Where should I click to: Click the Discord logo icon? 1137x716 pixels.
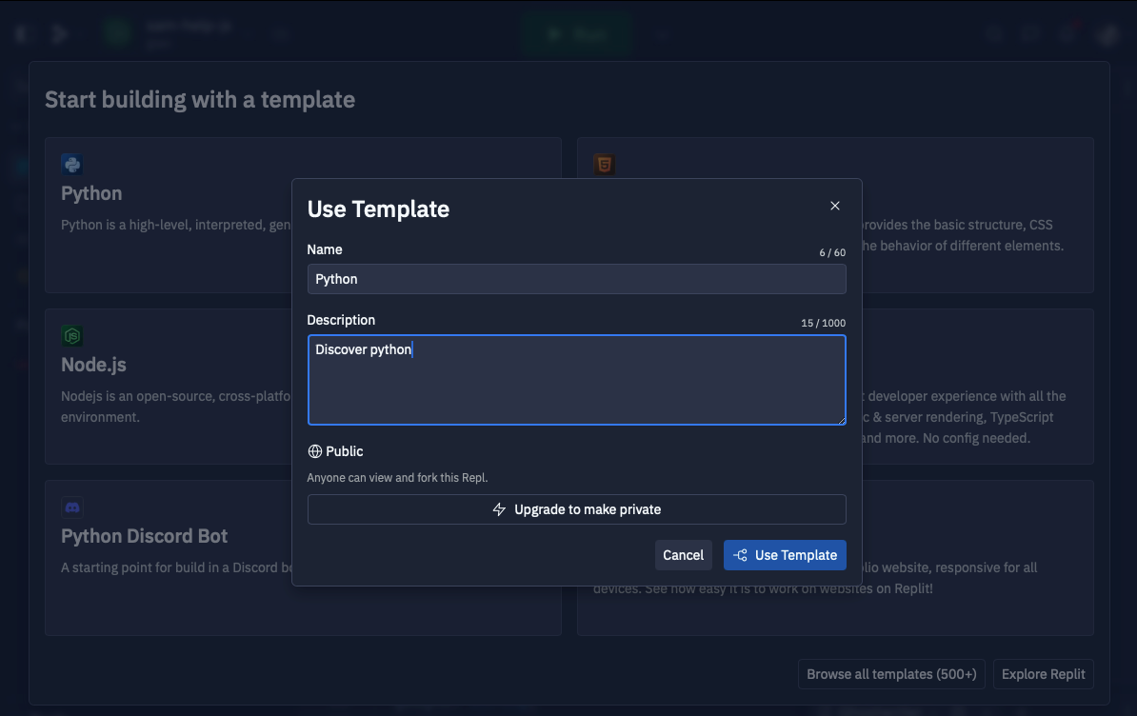click(71, 507)
